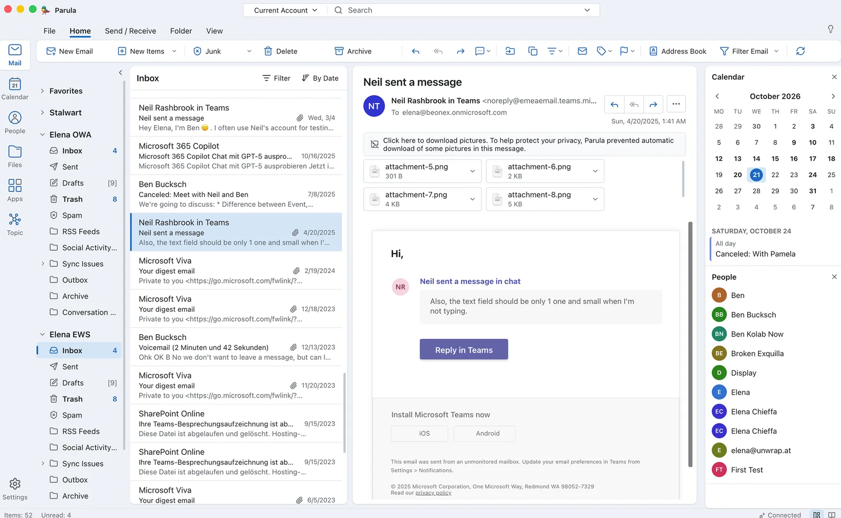Open the Folder tab
The width and height of the screenshot is (841, 518).
coord(181,31)
